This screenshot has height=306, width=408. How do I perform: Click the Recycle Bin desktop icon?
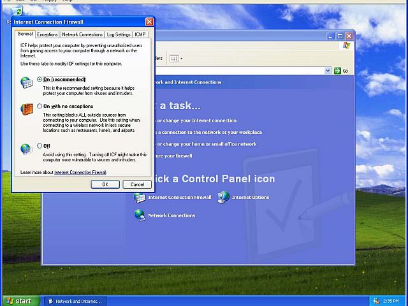click(x=17, y=11)
